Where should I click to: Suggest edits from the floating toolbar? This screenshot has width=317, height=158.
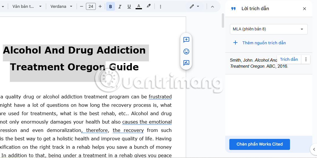click(186, 63)
